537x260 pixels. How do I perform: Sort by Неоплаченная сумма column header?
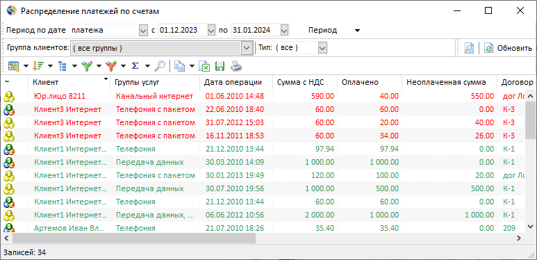(x=449, y=82)
